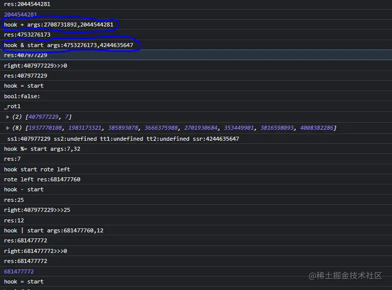Image resolution: width=392 pixels, height=290 pixels.
Task: Select the 'res:7' log line
Action: [x=12, y=159]
